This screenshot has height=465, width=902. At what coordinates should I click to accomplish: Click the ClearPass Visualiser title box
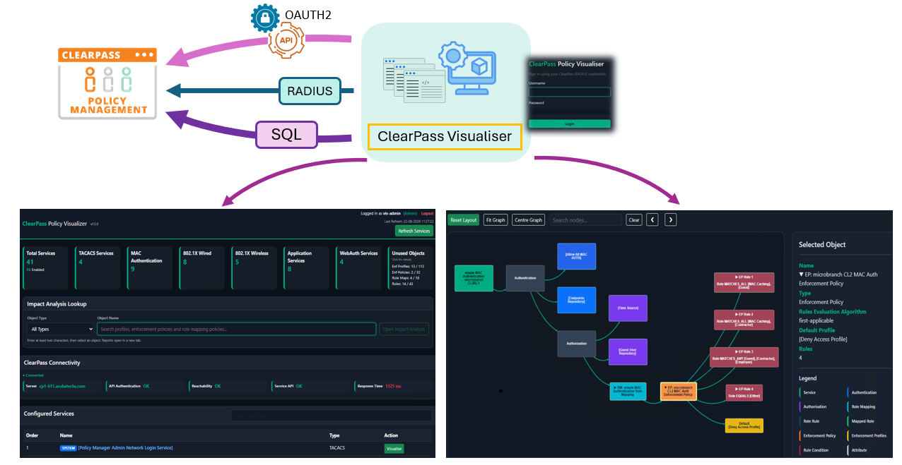tap(445, 136)
